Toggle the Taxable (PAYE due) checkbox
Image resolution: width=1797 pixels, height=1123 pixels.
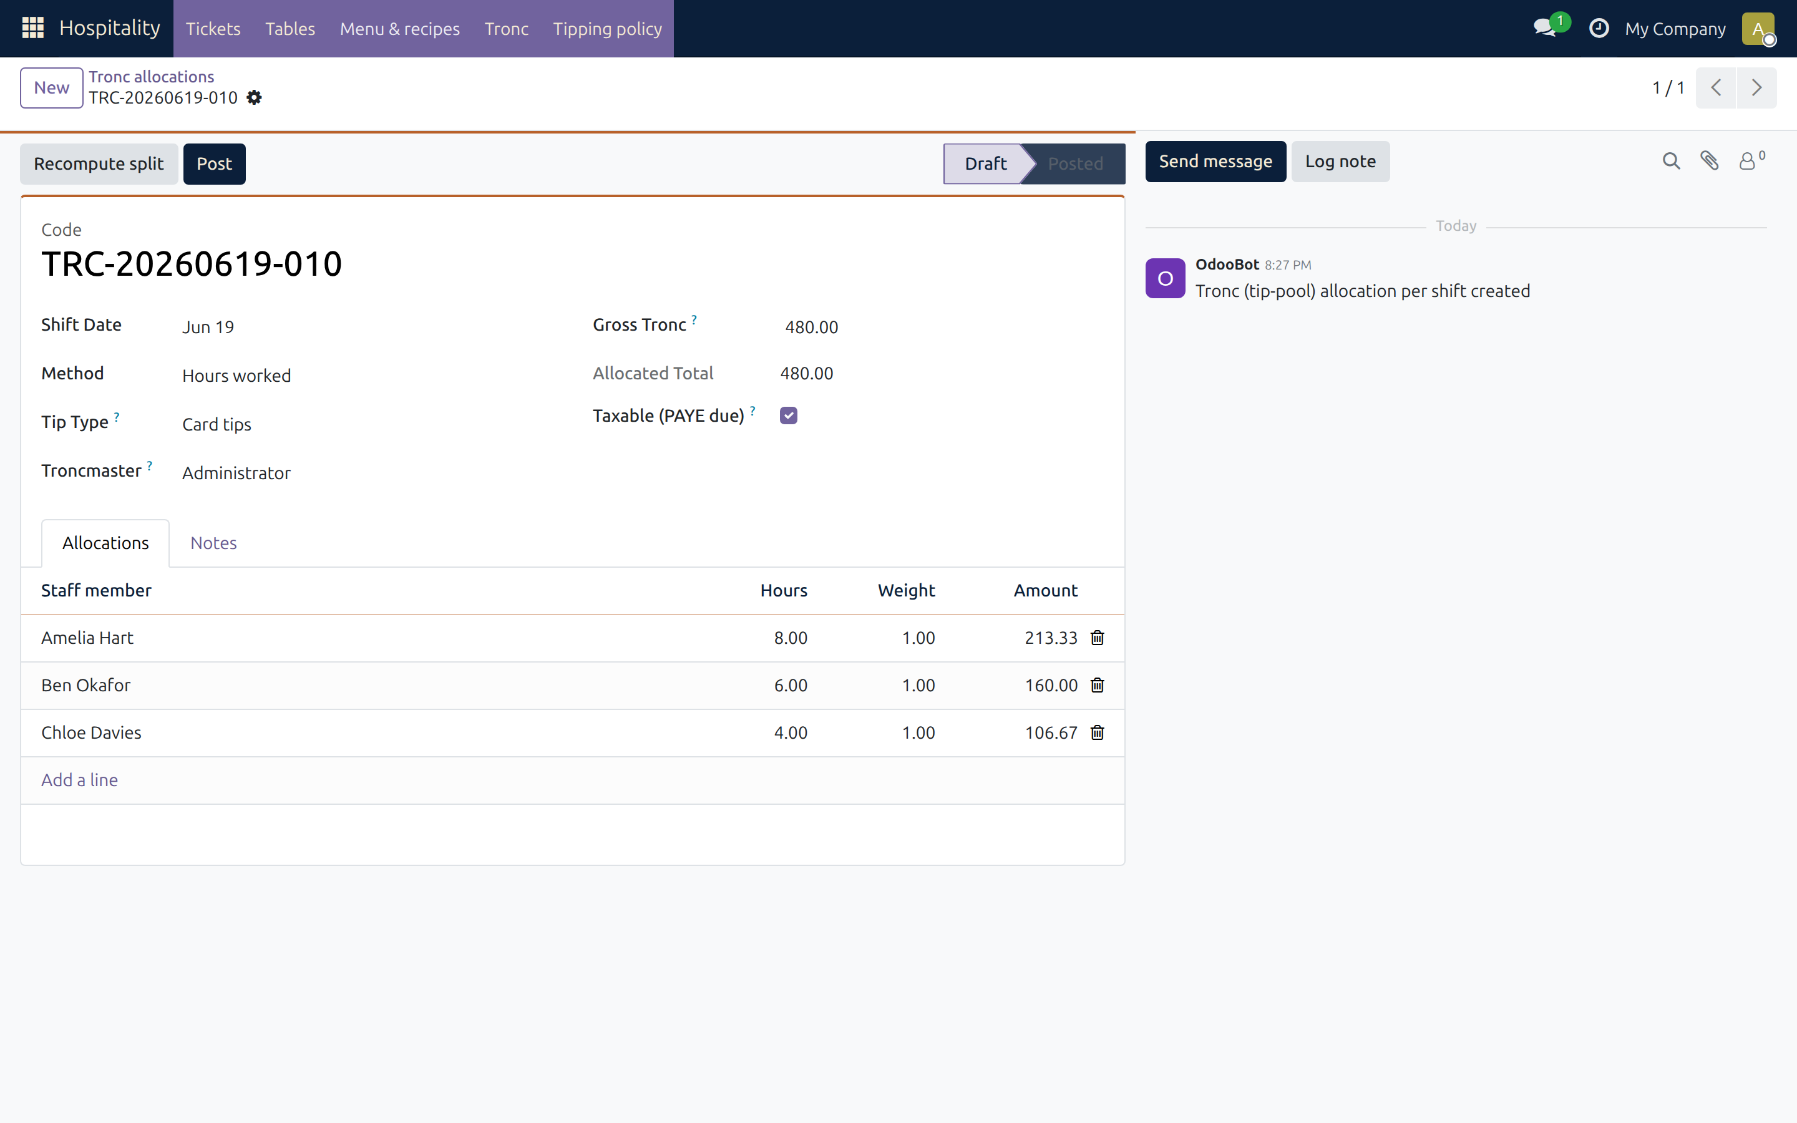789,416
